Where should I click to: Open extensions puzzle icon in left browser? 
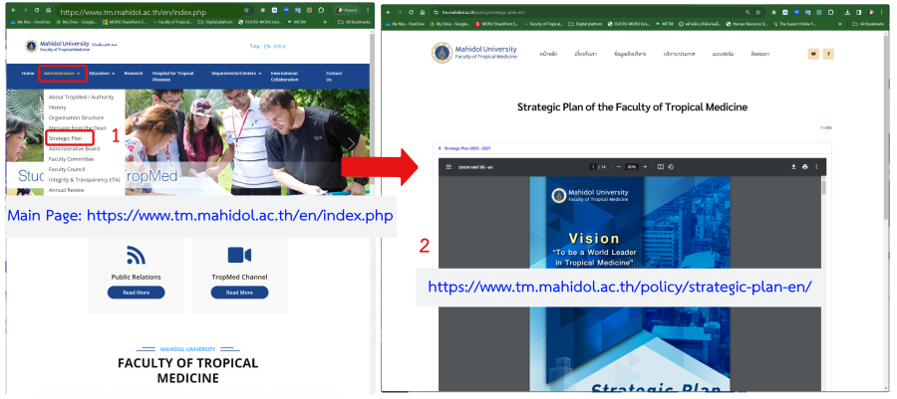click(x=321, y=10)
